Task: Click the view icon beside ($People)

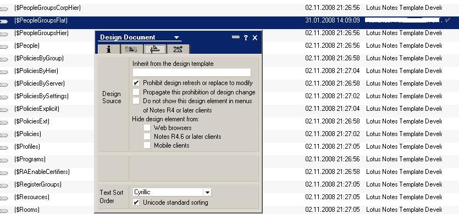Action: pos(4,47)
